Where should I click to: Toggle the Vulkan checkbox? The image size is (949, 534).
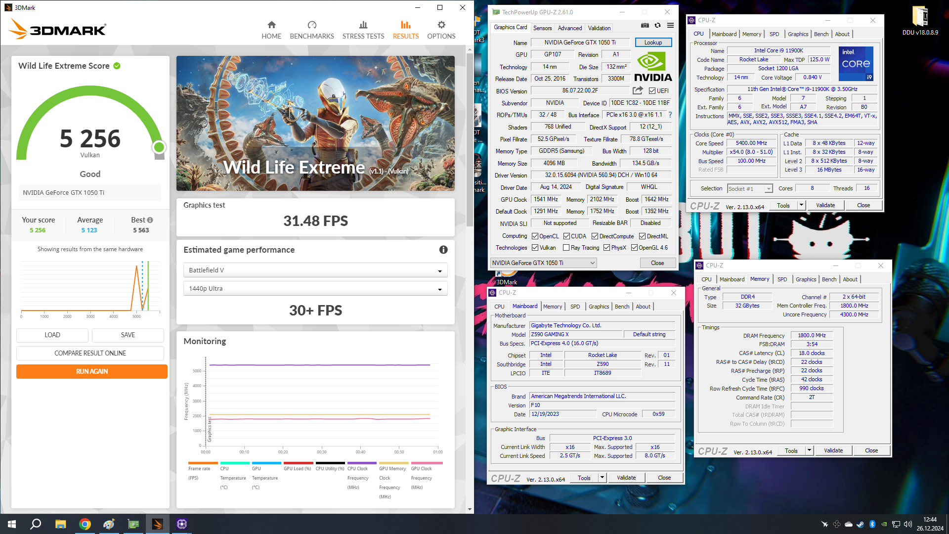[x=535, y=248]
